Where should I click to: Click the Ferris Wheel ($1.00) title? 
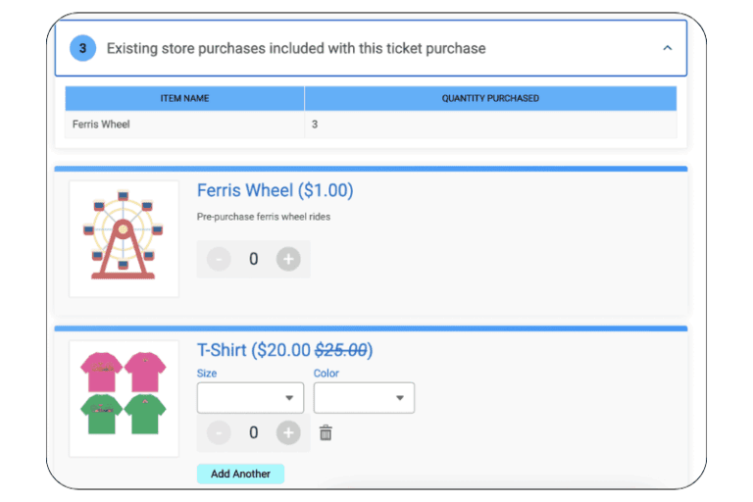coord(275,190)
